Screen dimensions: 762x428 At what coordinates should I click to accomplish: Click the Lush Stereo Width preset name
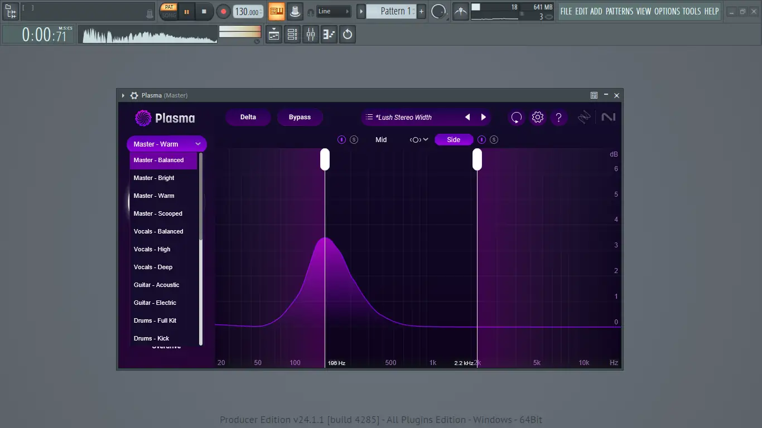click(x=404, y=118)
